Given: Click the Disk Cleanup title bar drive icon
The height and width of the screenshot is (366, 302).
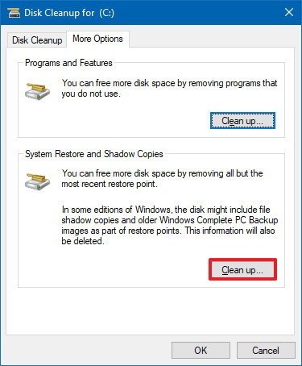Looking at the screenshot, I should [14, 13].
